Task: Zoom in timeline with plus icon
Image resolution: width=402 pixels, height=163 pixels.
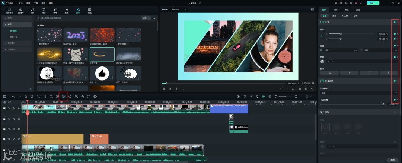Action: [296, 97]
